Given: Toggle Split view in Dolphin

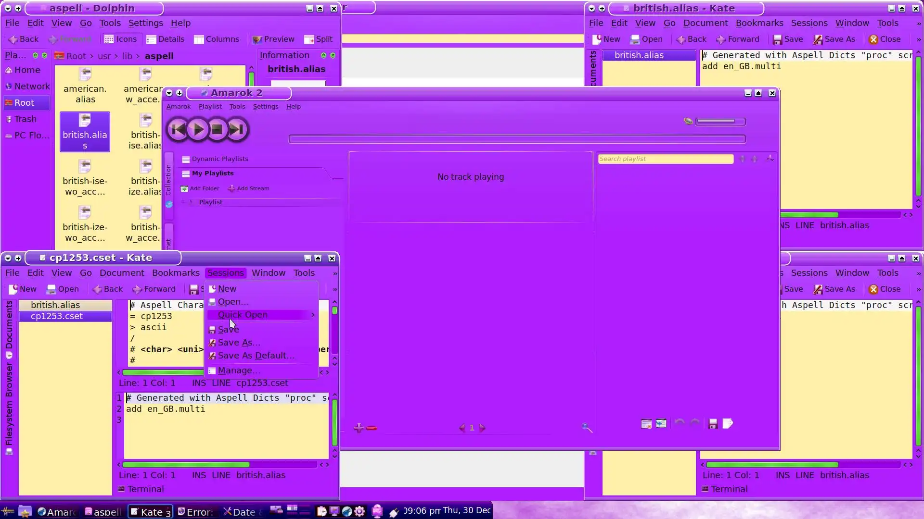Looking at the screenshot, I should click(x=319, y=39).
